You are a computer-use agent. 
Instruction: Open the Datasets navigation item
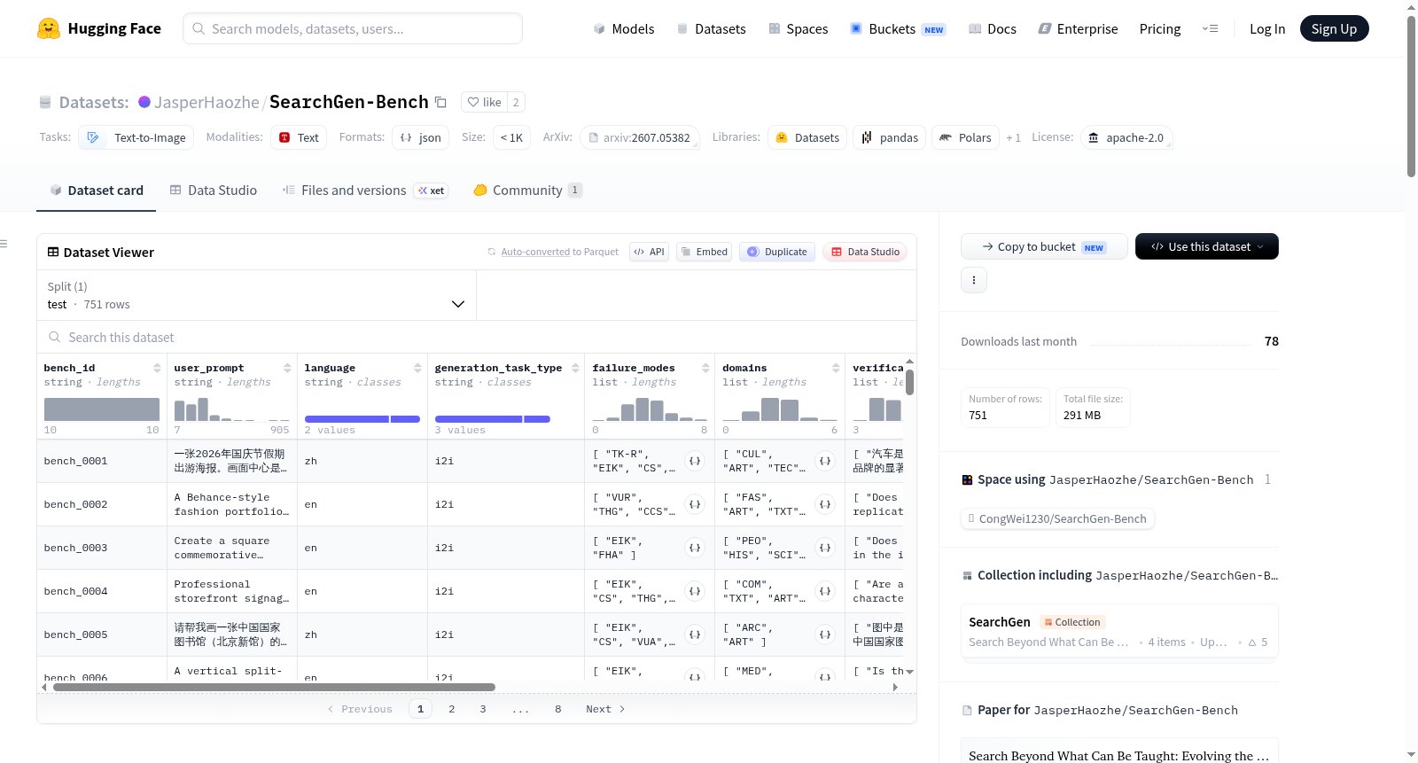tap(712, 28)
